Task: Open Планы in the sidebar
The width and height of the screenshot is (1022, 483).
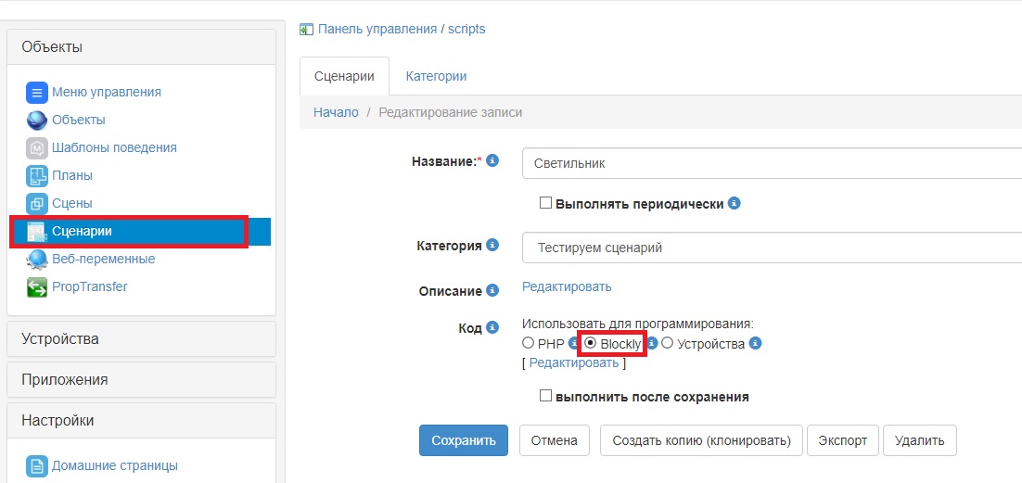Action: tap(71, 175)
